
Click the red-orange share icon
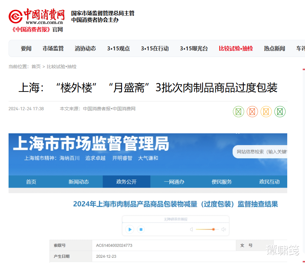tap(252, 112)
